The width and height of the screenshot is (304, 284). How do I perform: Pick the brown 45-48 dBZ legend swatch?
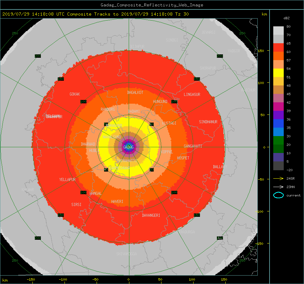coord(278,89)
